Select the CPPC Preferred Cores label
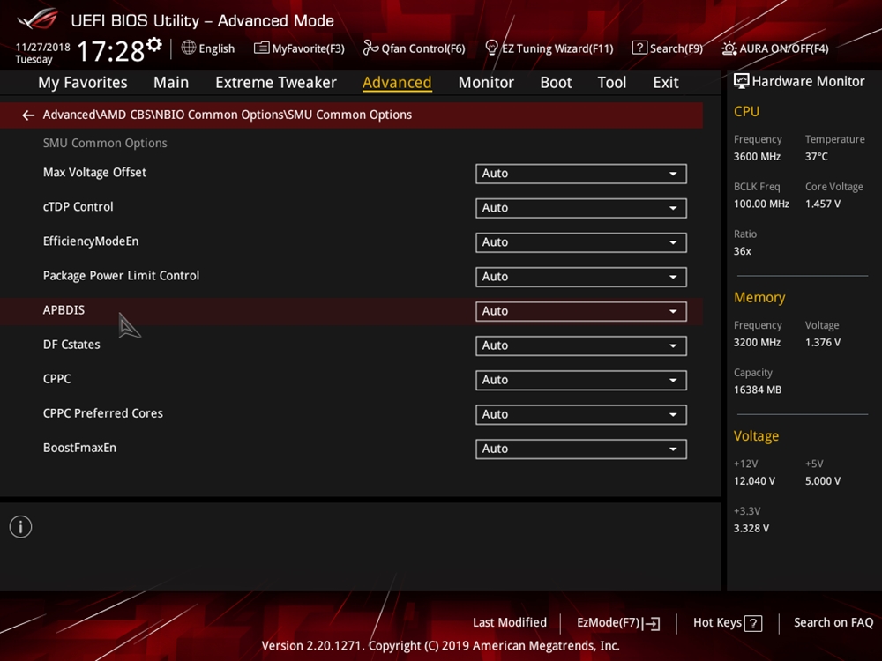 (103, 413)
